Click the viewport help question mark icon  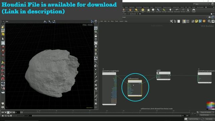pos(96,21)
